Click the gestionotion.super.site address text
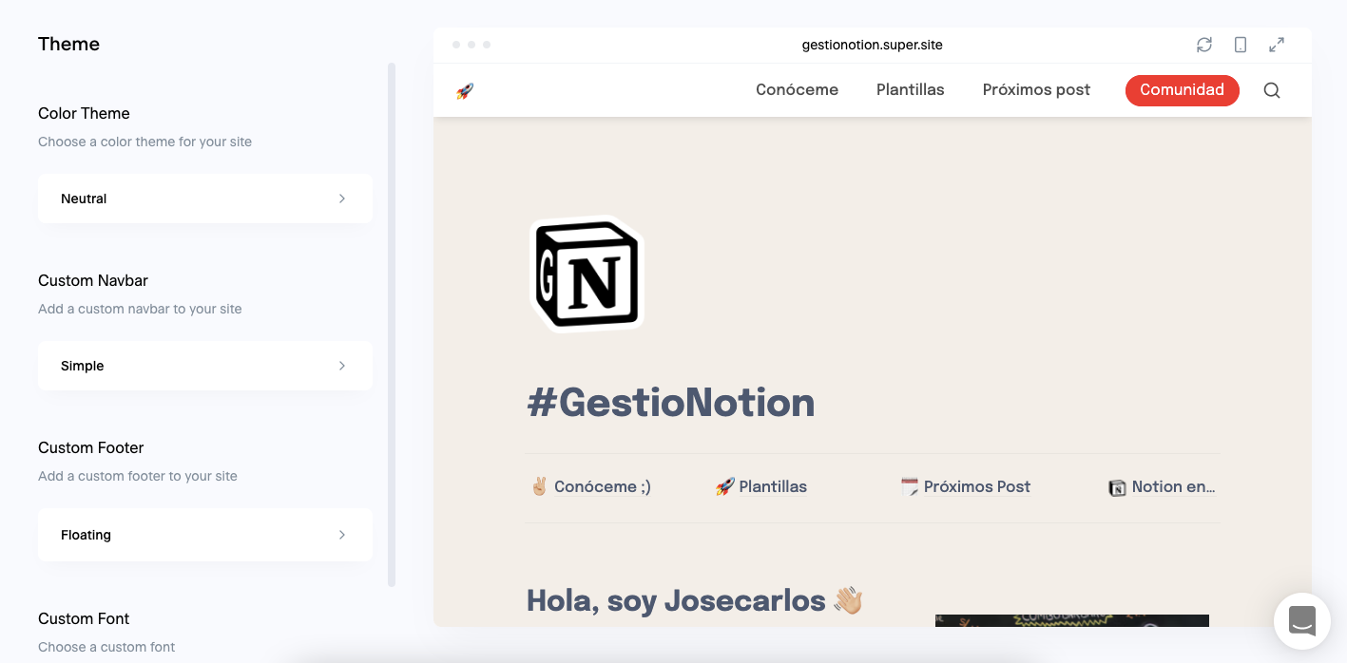Screen dimensions: 1347x663 pos(873,45)
